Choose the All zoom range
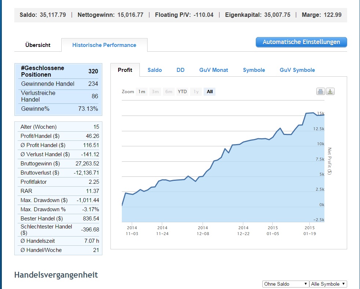 click(x=210, y=92)
